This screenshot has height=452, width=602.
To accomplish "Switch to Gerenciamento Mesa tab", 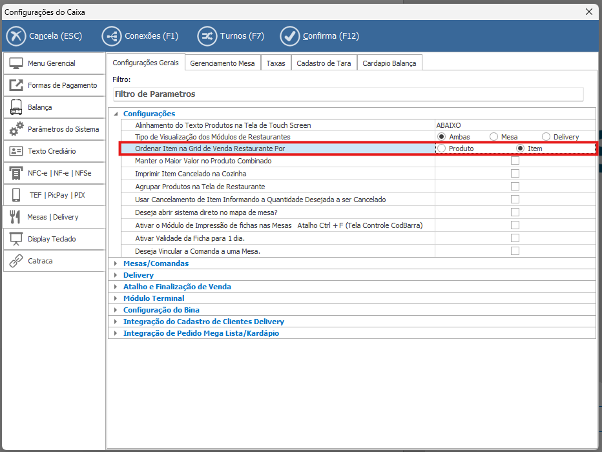I will pos(223,63).
